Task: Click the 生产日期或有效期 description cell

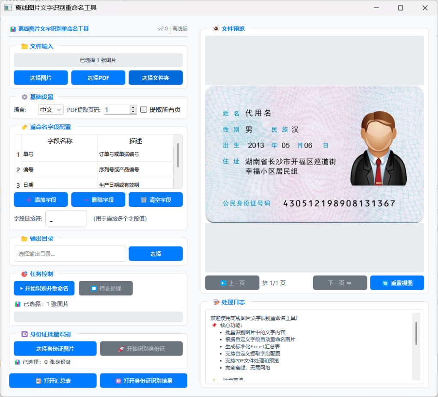Action: [136, 184]
